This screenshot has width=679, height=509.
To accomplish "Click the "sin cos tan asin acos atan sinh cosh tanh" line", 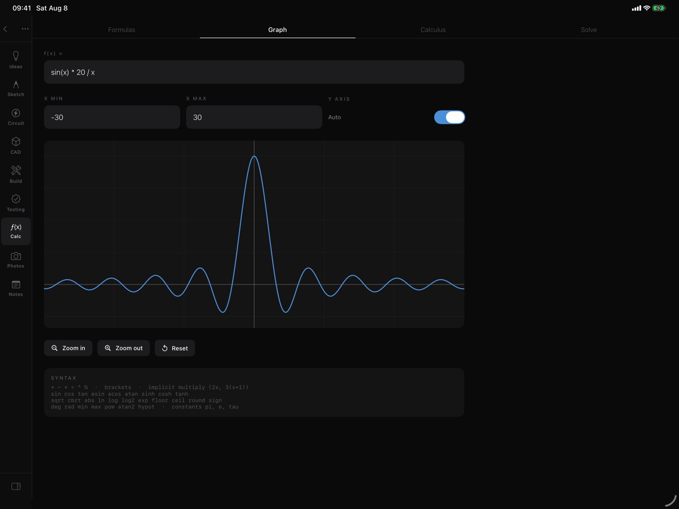I will (x=119, y=394).
